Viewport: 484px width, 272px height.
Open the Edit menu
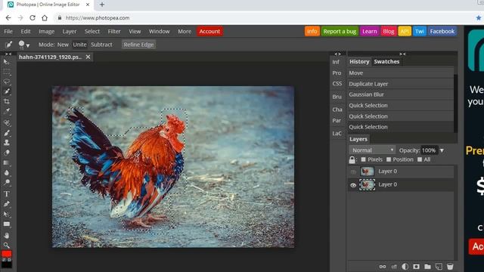pos(26,32)
